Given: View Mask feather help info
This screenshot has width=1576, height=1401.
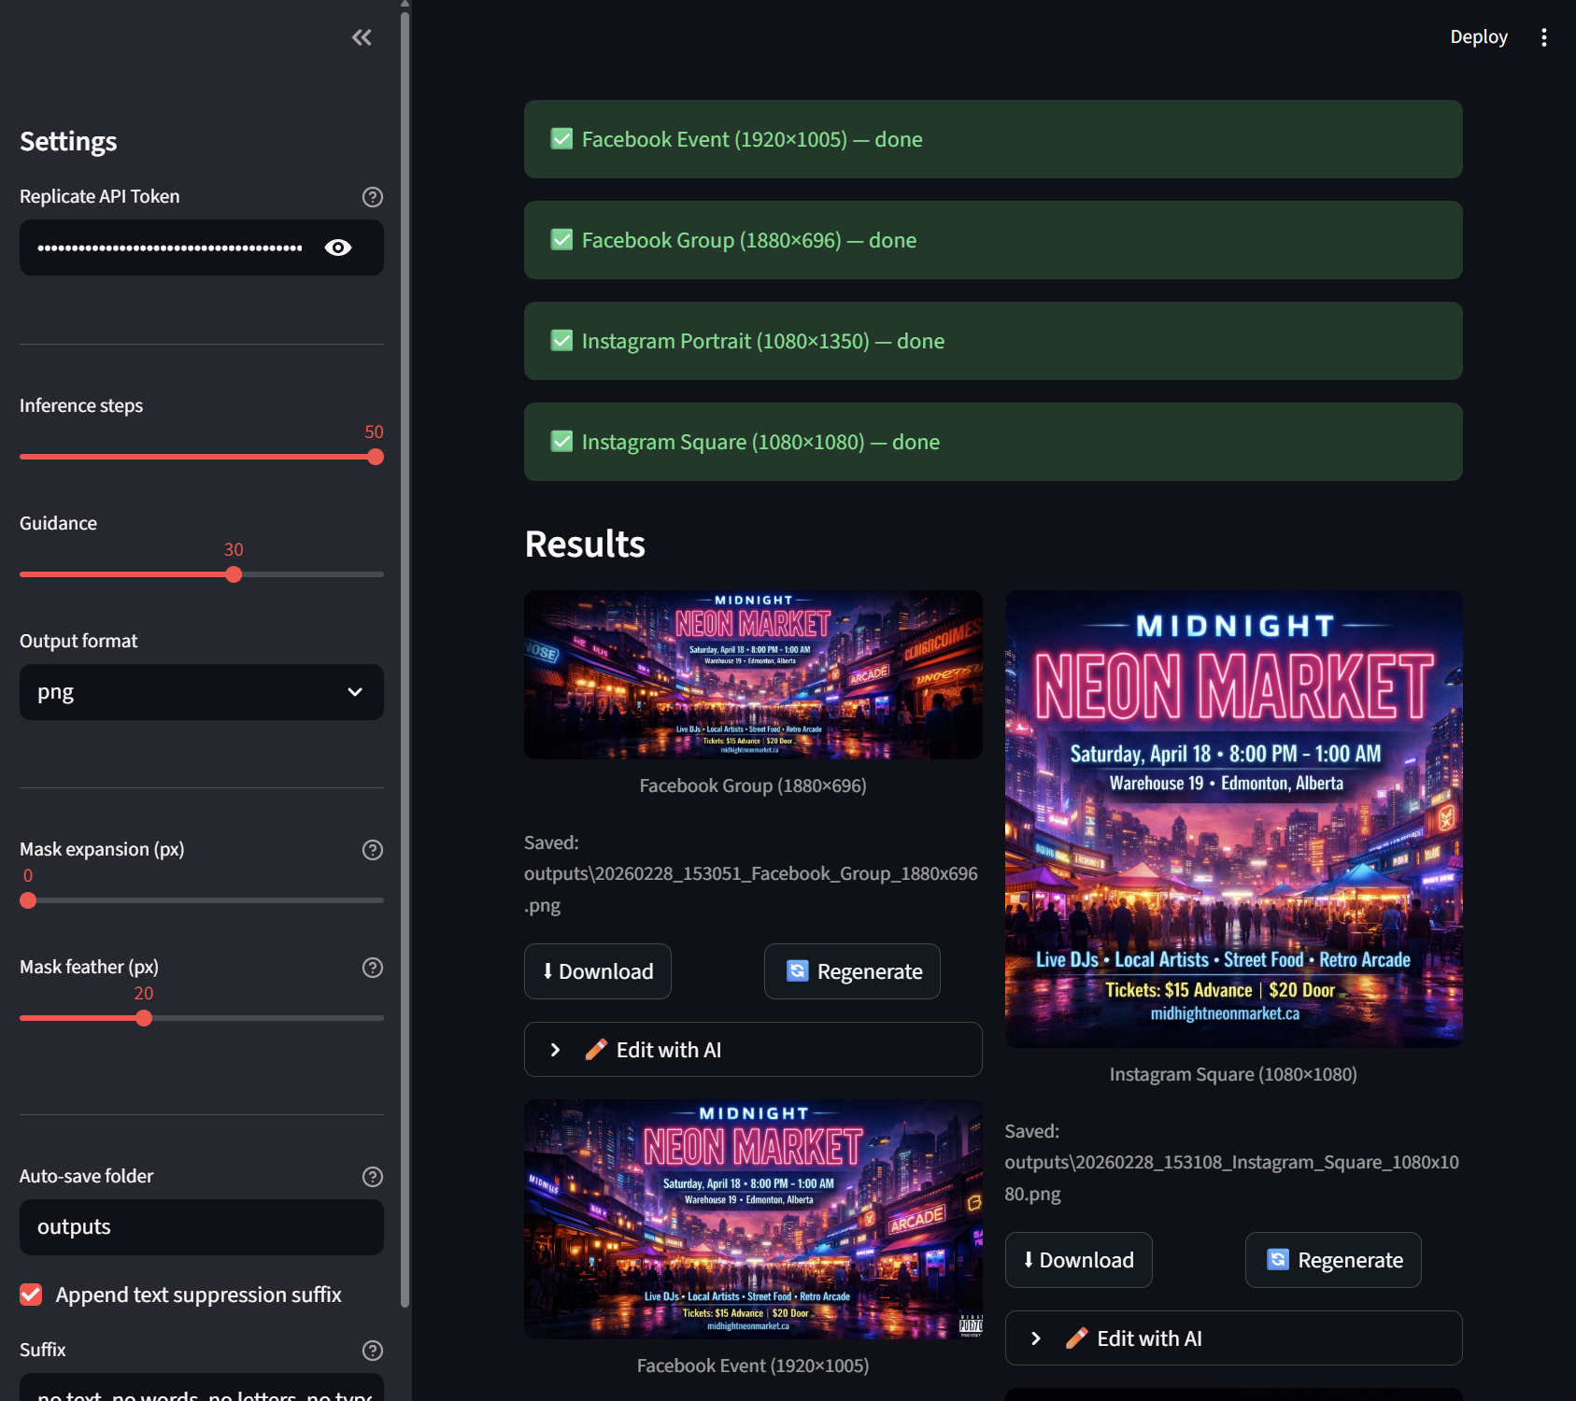Looking at the screenshot, I should coord(372,968).
